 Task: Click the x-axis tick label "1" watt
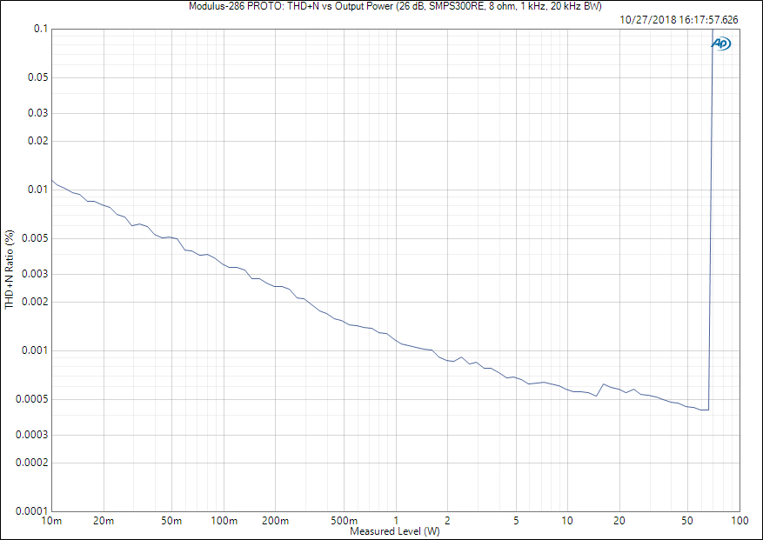[x=396, y=521]
